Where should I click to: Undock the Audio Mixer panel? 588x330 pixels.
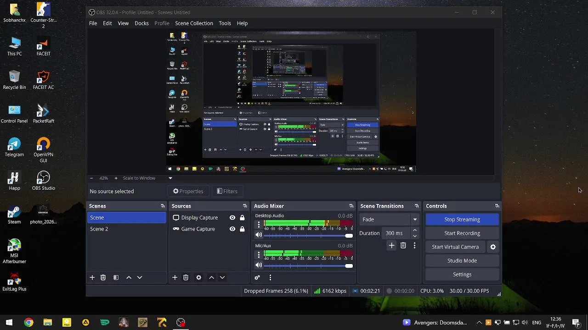coord(351,206)
